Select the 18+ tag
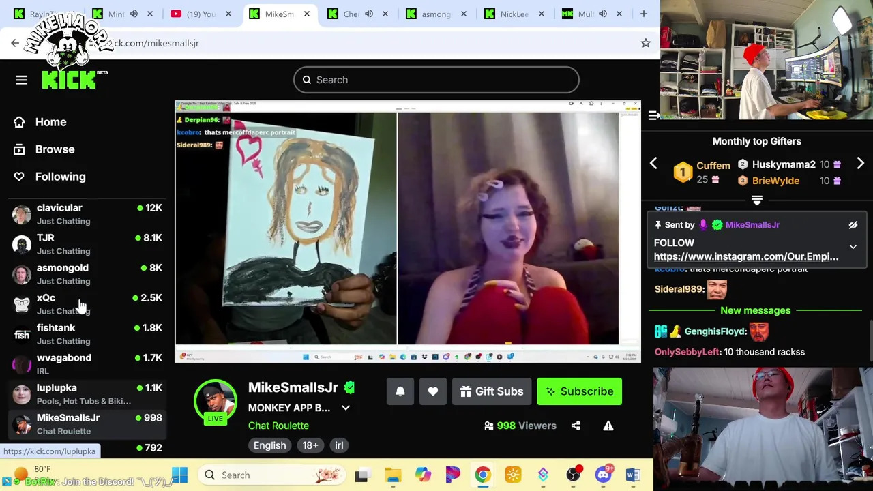The image size is (873, 491). 310,445
